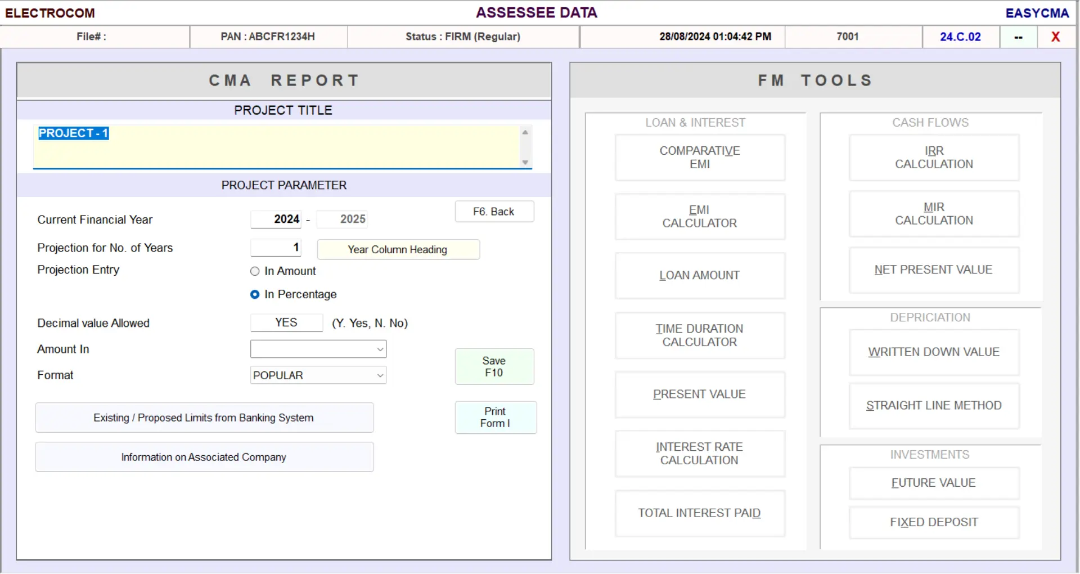Open the IRR Calculation tool

tap(933, 158)
